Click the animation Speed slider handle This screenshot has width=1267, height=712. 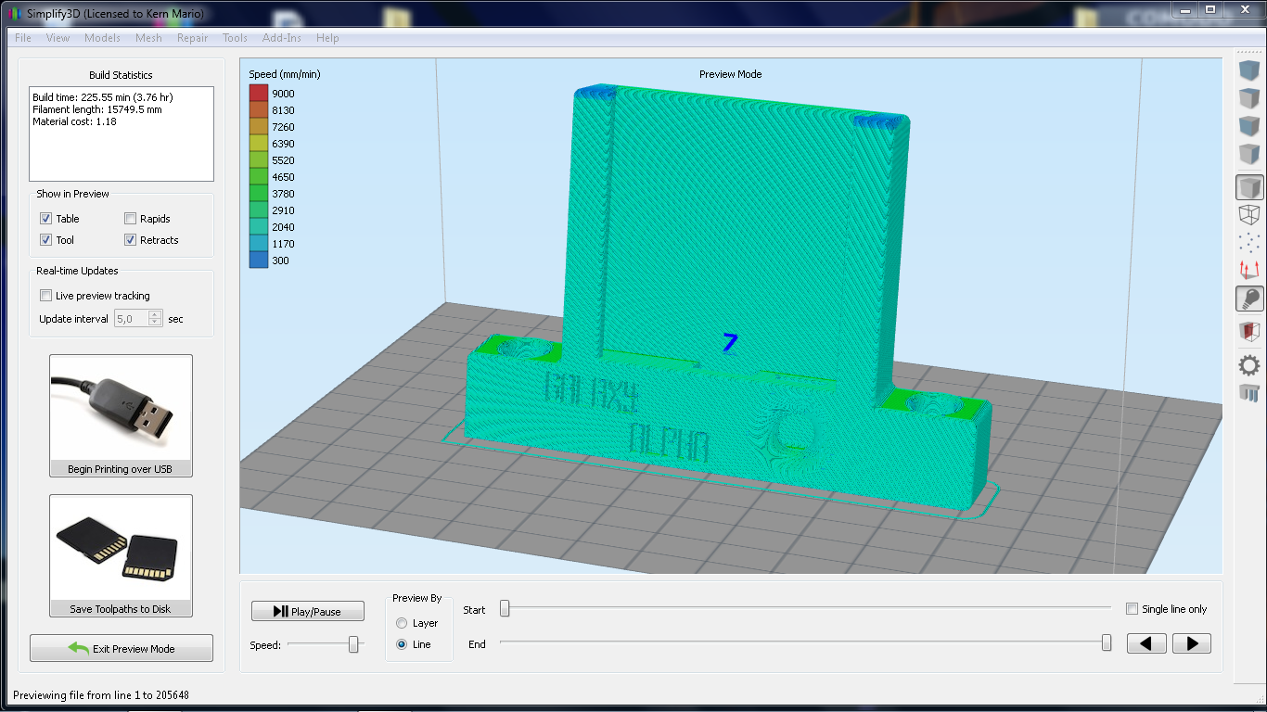(x=353, y=644)
